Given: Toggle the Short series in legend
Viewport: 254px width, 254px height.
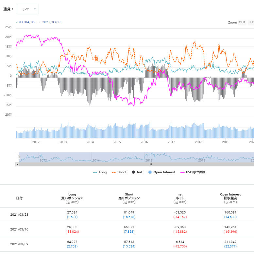Looking at the screenshot, I should click(119, 172).
